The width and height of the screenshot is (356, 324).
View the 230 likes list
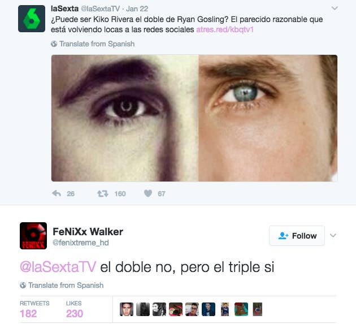(75, 309)
